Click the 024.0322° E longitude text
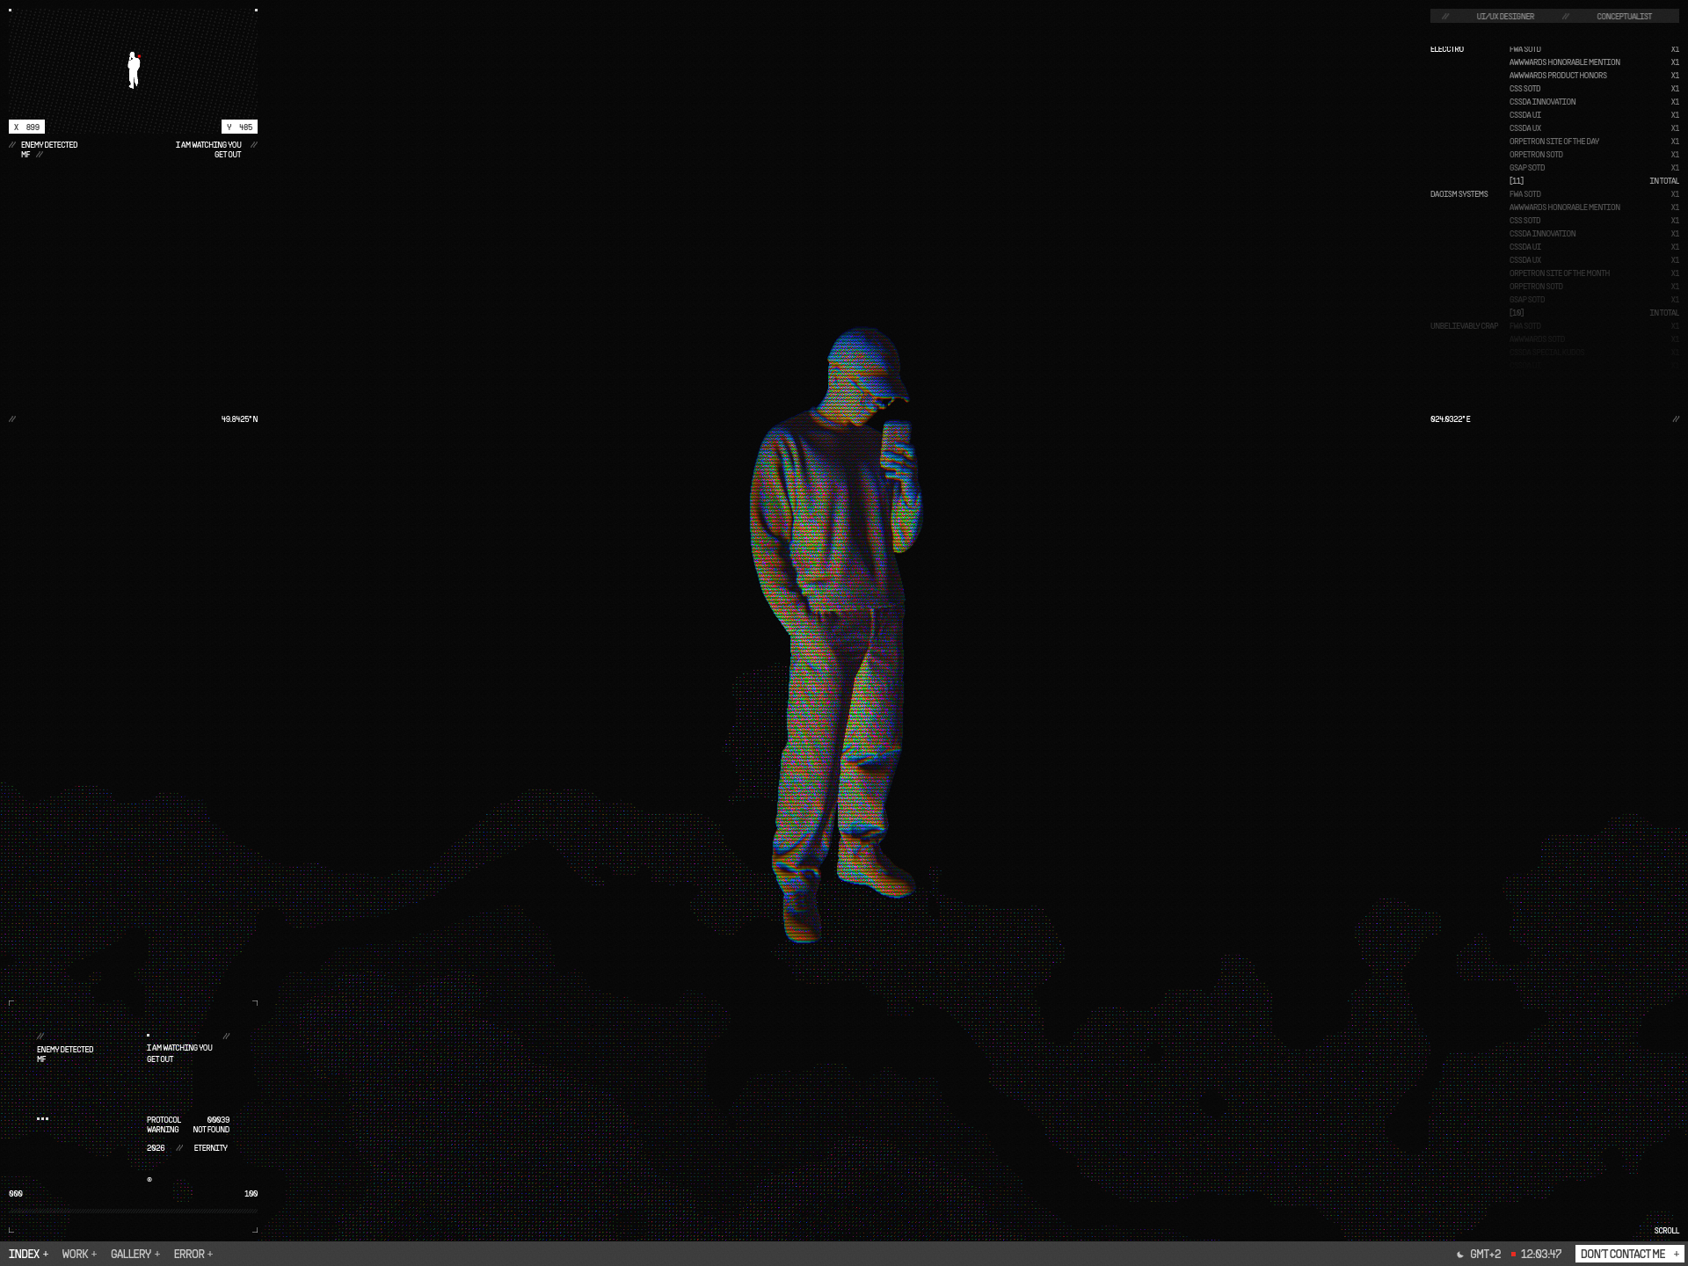 click(x=1451, y=419)
